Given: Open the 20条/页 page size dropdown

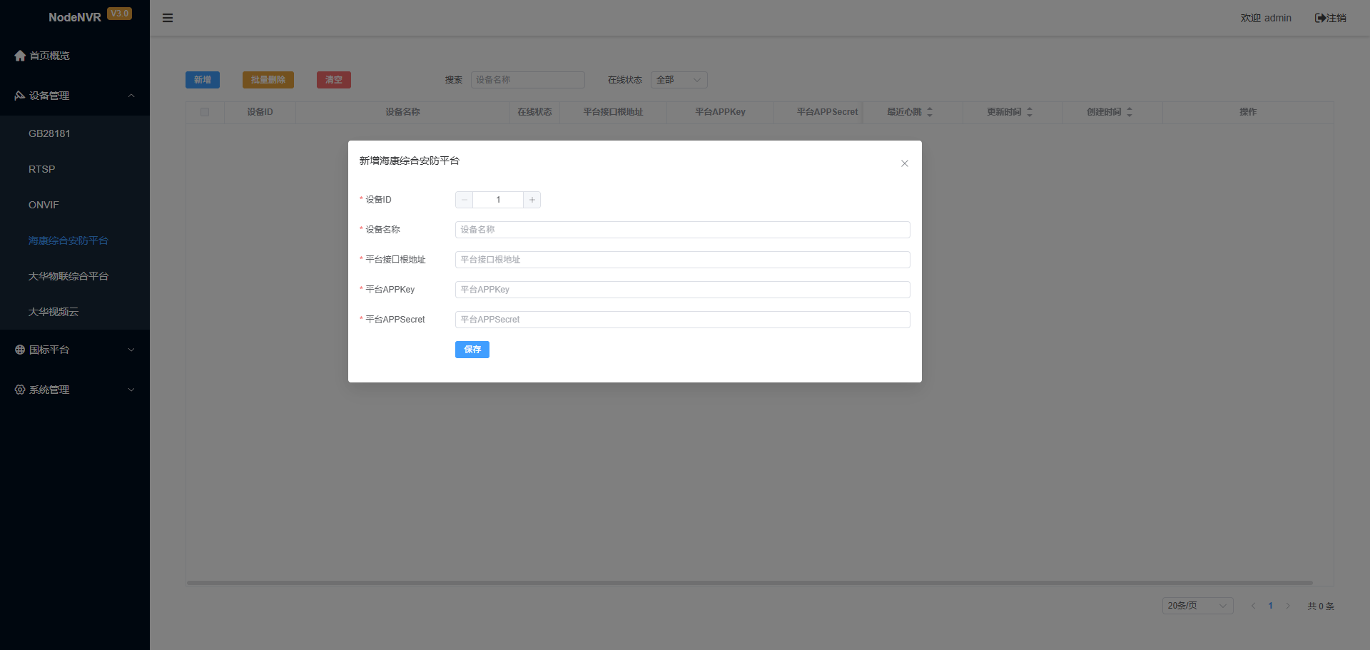Looking at the screenshot, I should [1198, 606].
